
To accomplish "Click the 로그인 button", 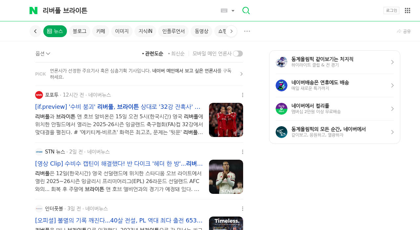I will (x=391, y=11).
